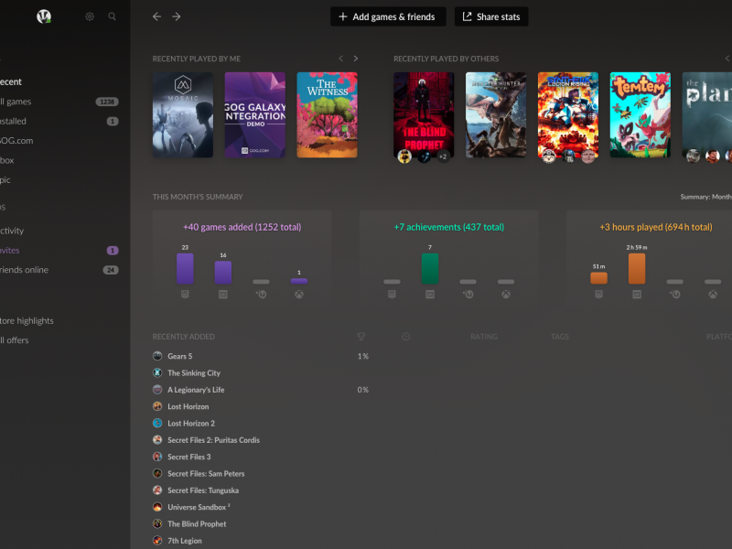The height and width of the screenshot is (549, 732).
Task: Click the Xbox icon under hours played chart
Action: point(713,295)
